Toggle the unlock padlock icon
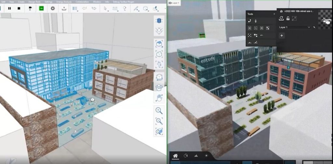This screenshot has height=164, width=333. tap(288, 19)
